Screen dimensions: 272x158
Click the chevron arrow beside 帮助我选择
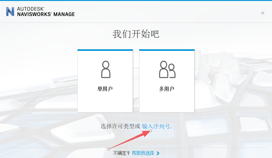coord(158,153)
